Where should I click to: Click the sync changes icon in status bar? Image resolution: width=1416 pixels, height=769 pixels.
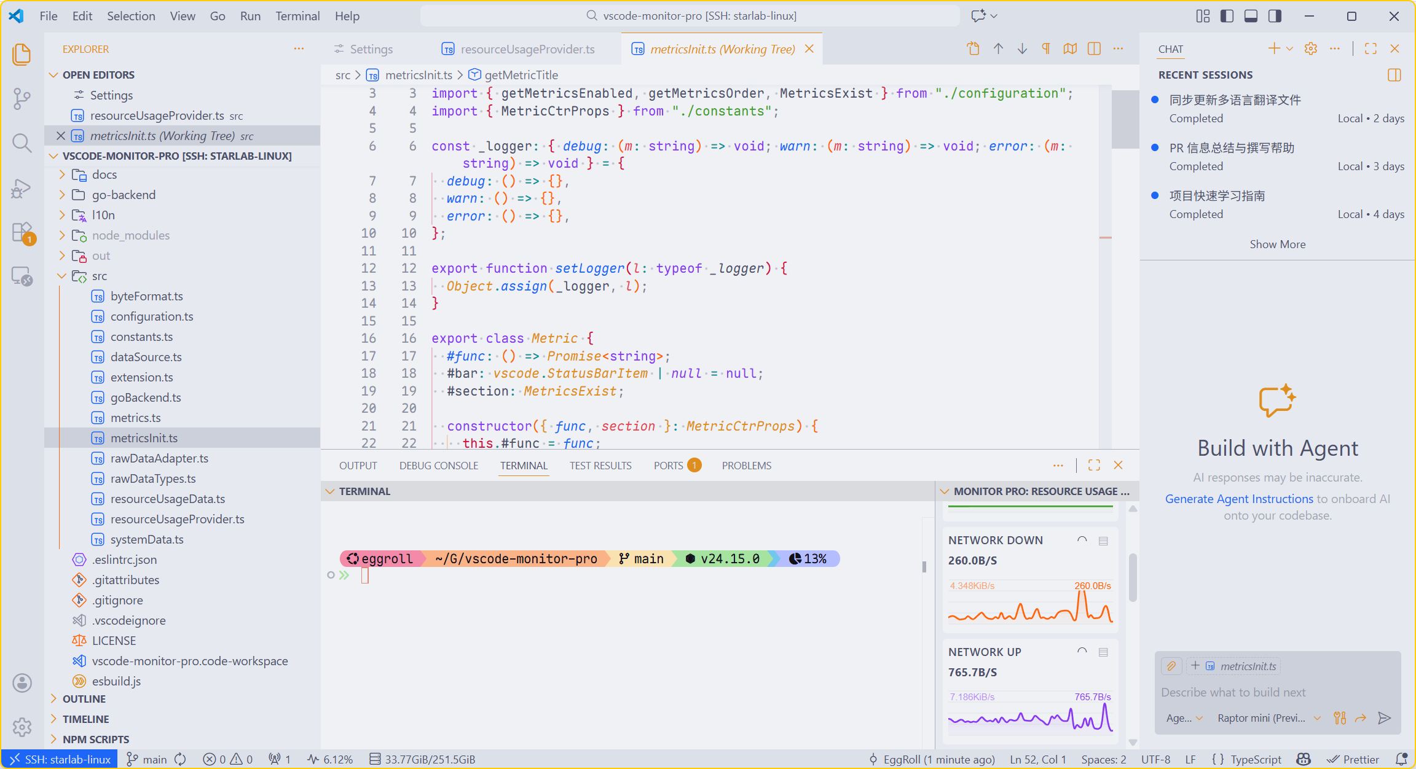click(x=180, y=760)
